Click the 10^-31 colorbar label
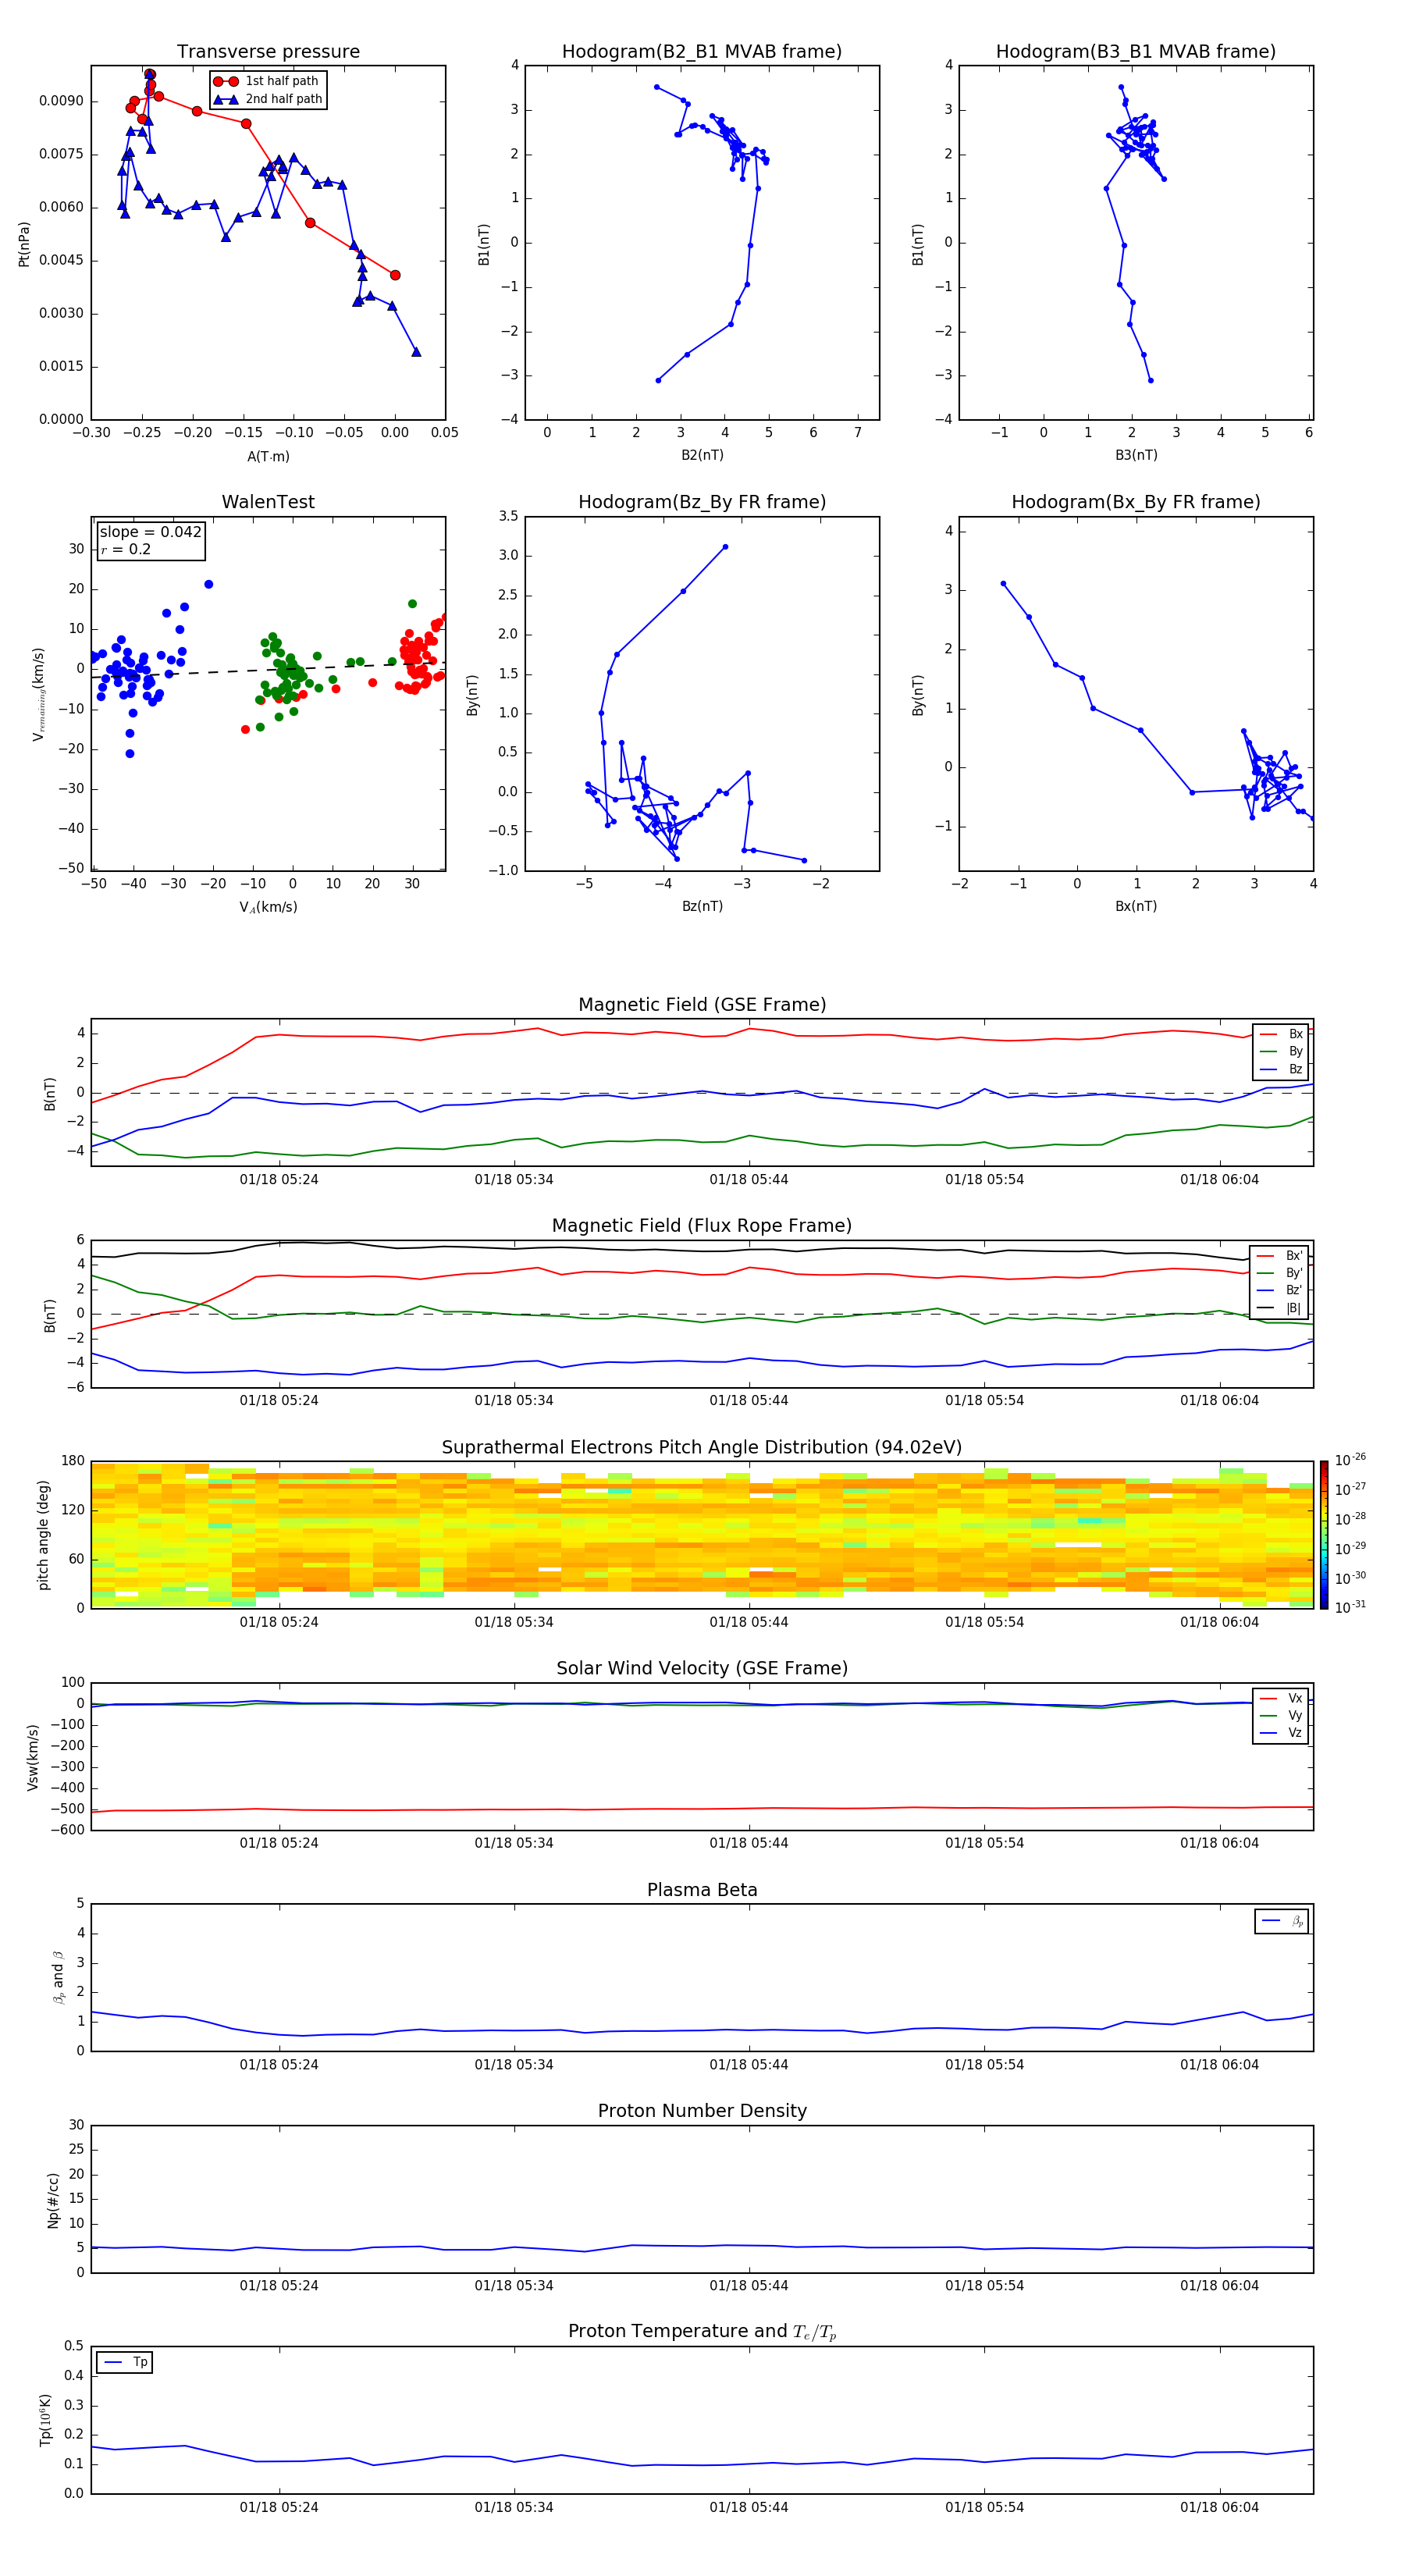 click(x=1350, y=1607)
